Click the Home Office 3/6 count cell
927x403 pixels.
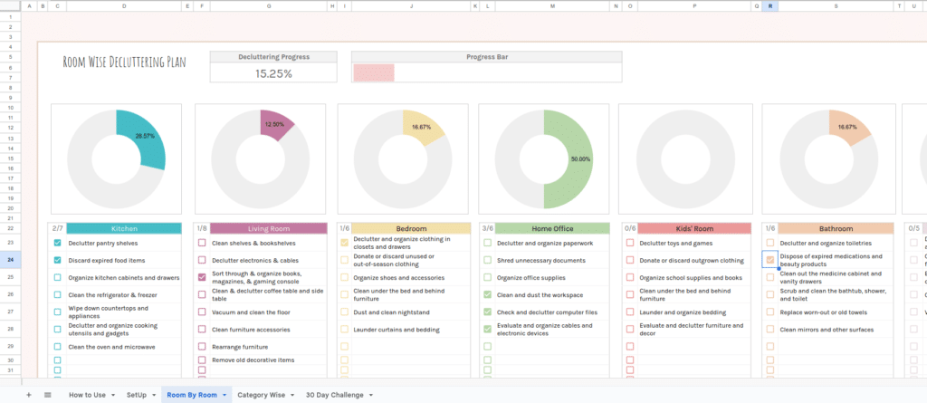(x=487, y=228)
